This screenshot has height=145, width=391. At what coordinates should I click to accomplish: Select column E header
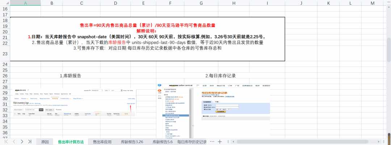pyautogui.click(x=143, y=3)
